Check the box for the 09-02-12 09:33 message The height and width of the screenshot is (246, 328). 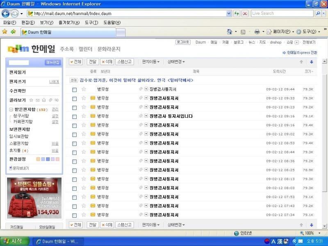click(x=74, y=99)
